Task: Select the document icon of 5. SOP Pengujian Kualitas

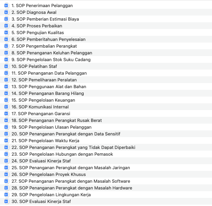Action: pyautogui.click(x=6, y=32)
